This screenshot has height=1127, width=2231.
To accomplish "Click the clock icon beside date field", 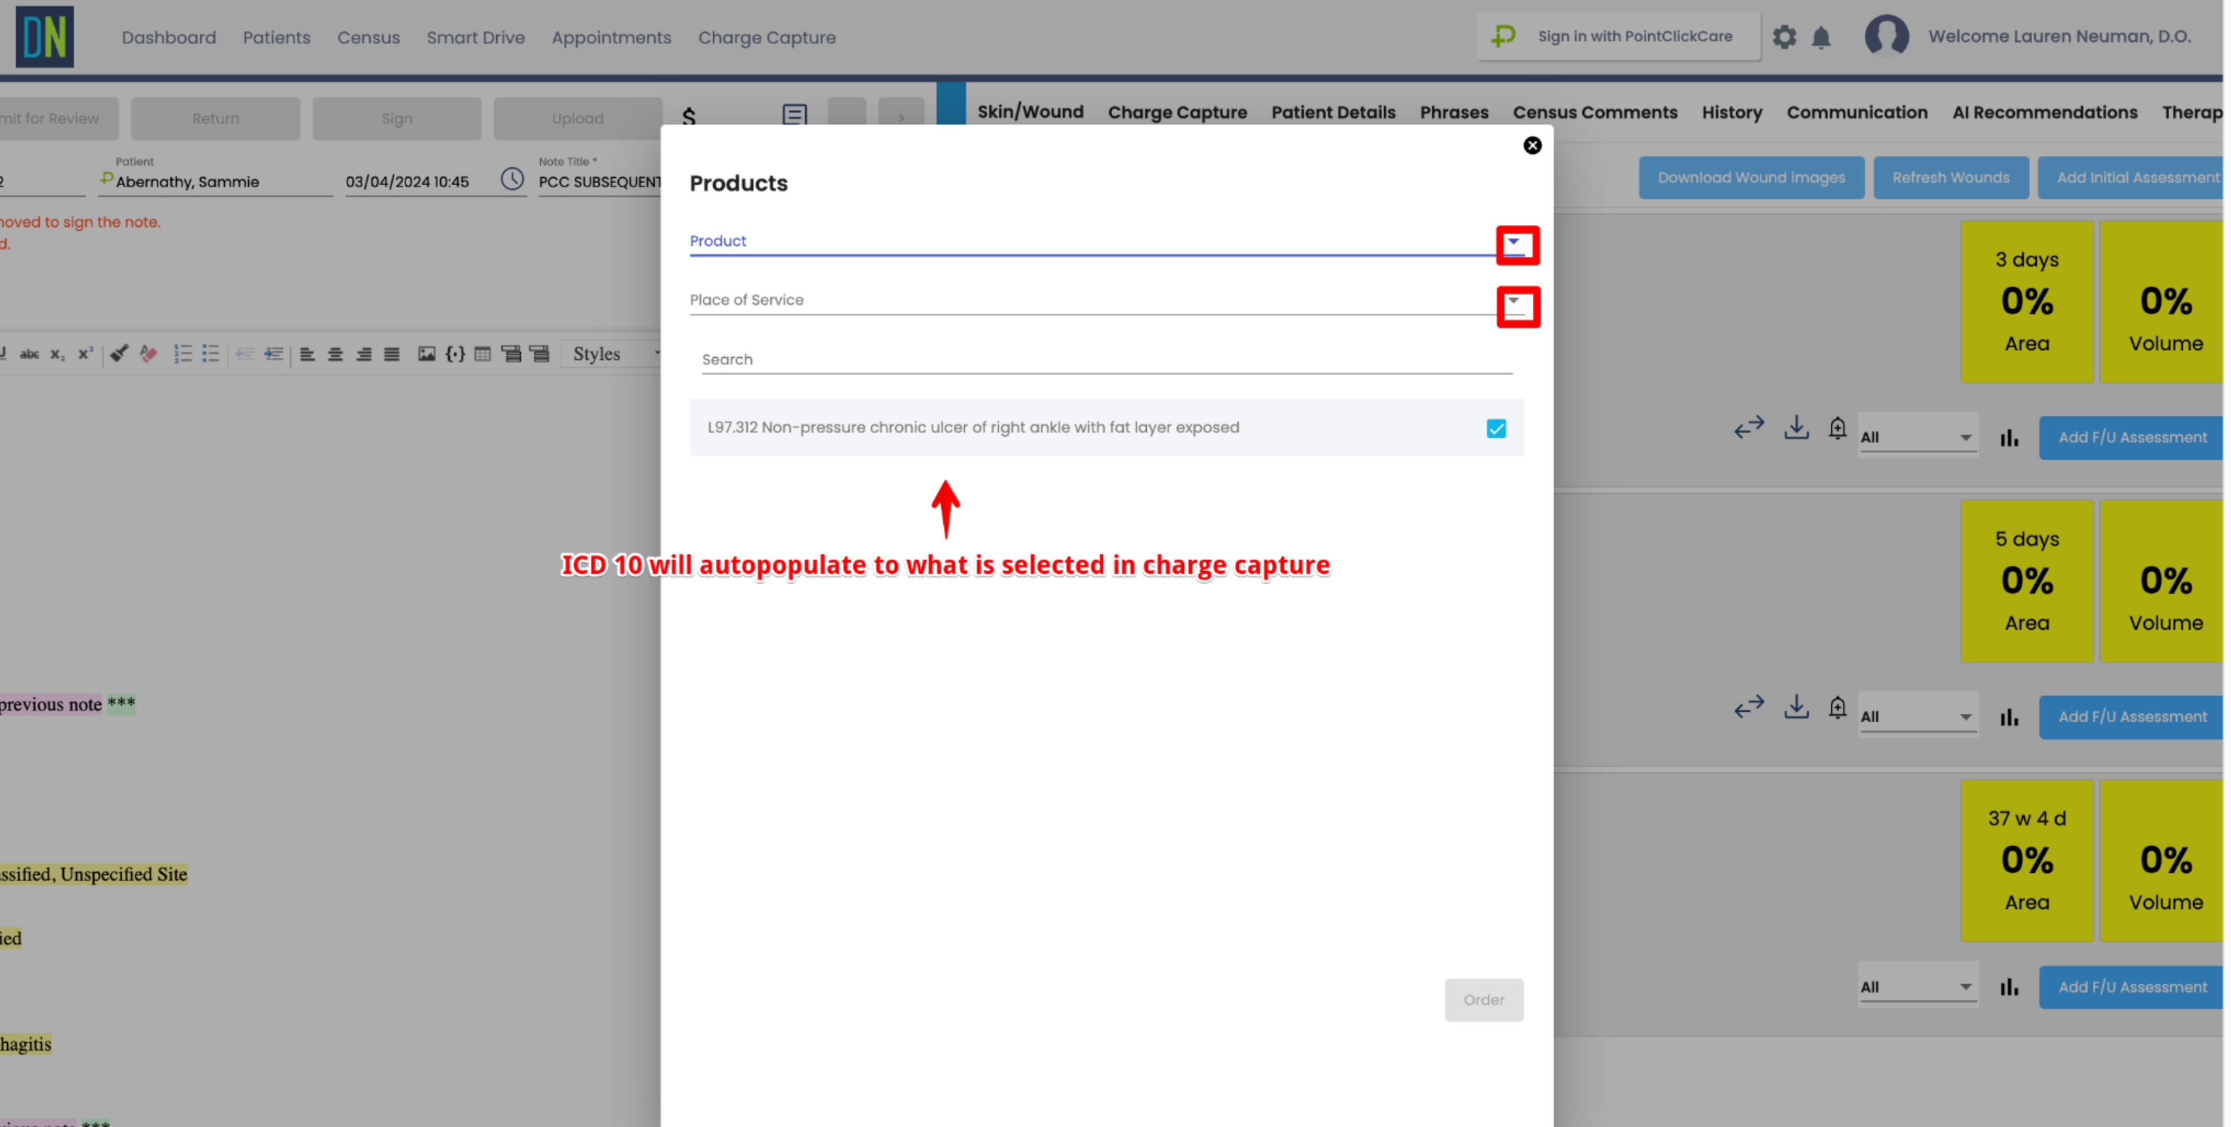I will 512,179.
